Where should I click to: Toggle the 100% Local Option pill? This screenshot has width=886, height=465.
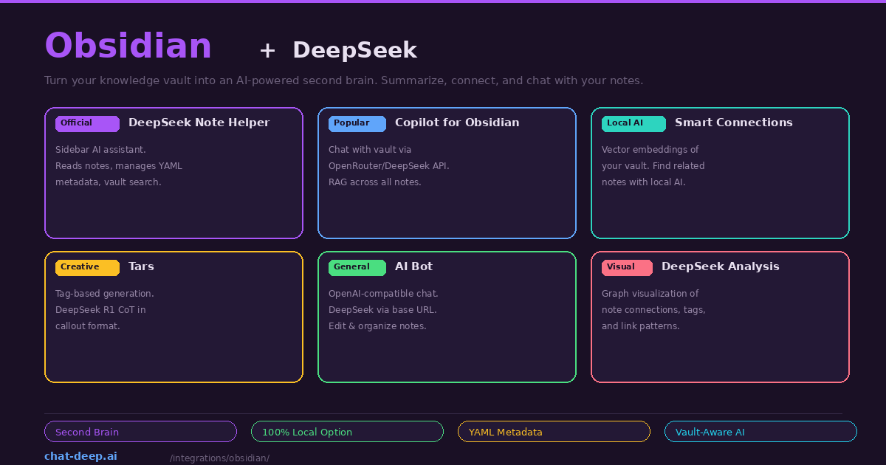(x=347, y=432)
